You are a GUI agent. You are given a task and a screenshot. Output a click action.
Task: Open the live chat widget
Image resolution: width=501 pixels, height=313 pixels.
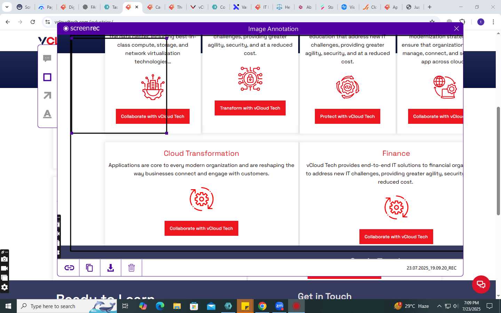(x=481, y=284)
